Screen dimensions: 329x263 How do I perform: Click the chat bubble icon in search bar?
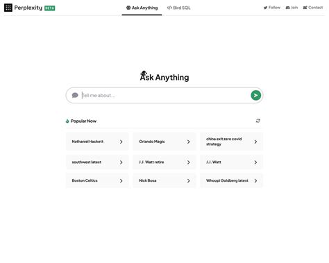coord(75,95)
